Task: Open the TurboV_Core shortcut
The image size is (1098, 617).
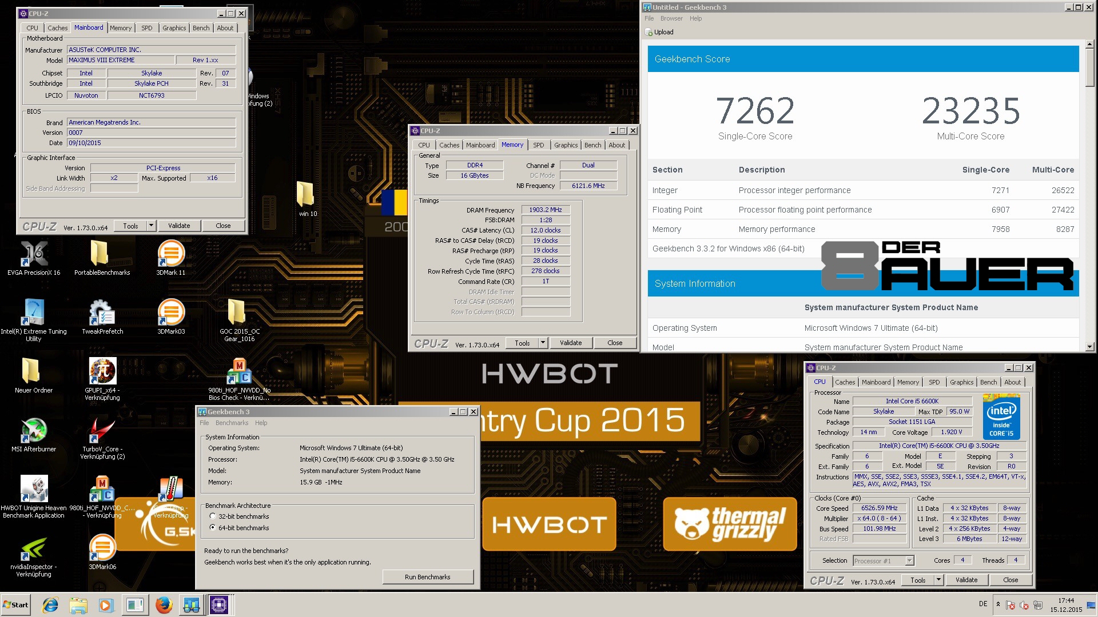Action: [102, 438]
